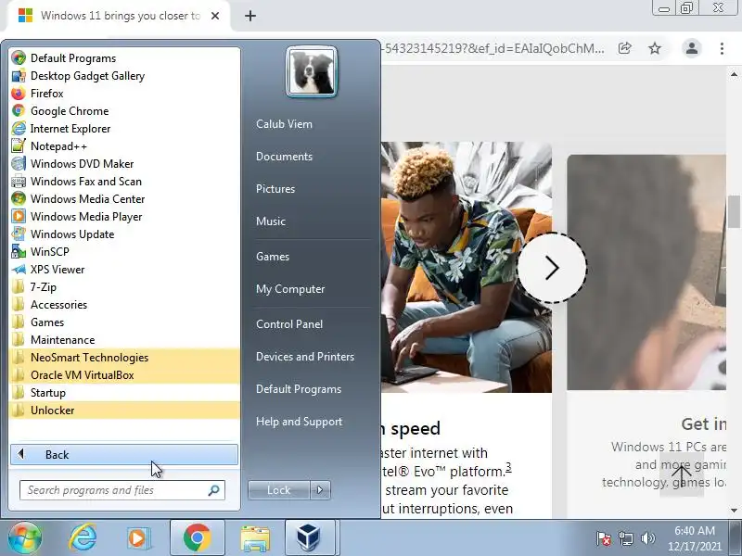Click the footnote 3 superscript link
742x556 pixels.
pyautogui.click(x=508, y=467)
